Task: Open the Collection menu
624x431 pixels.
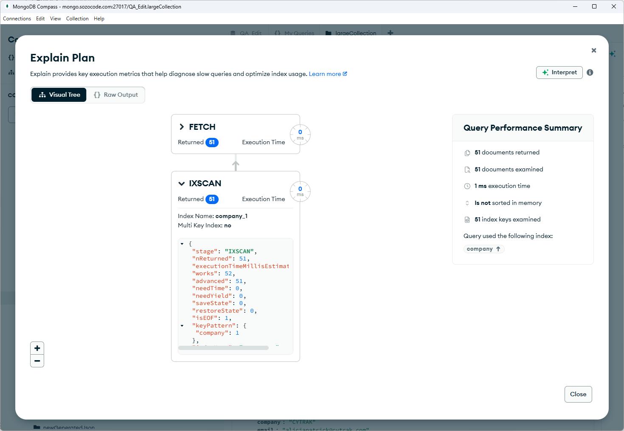Action: click(77, 19)
